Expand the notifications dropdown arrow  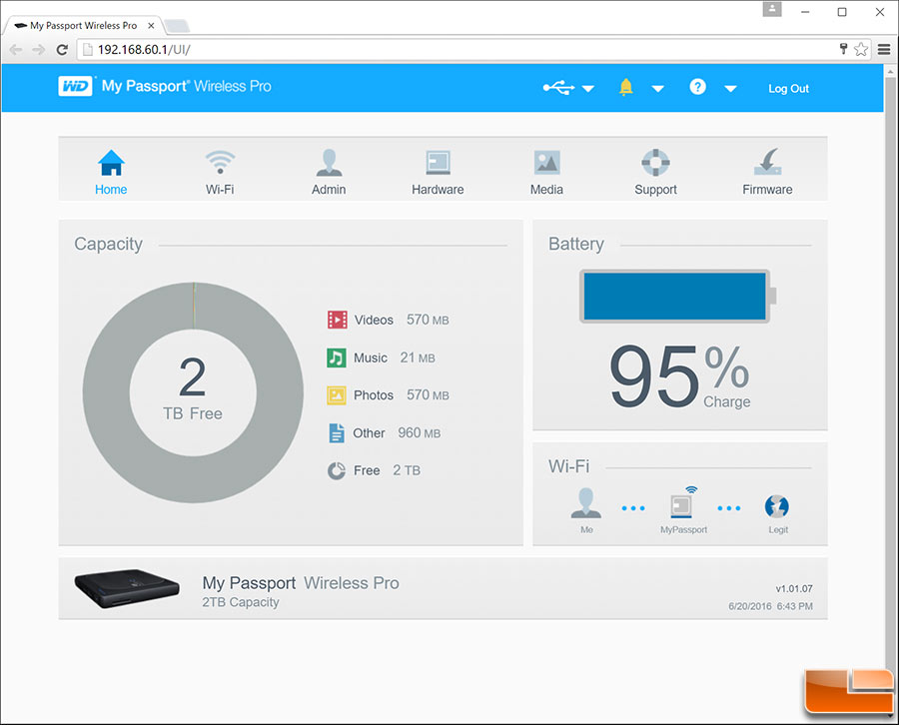(657, 89)
